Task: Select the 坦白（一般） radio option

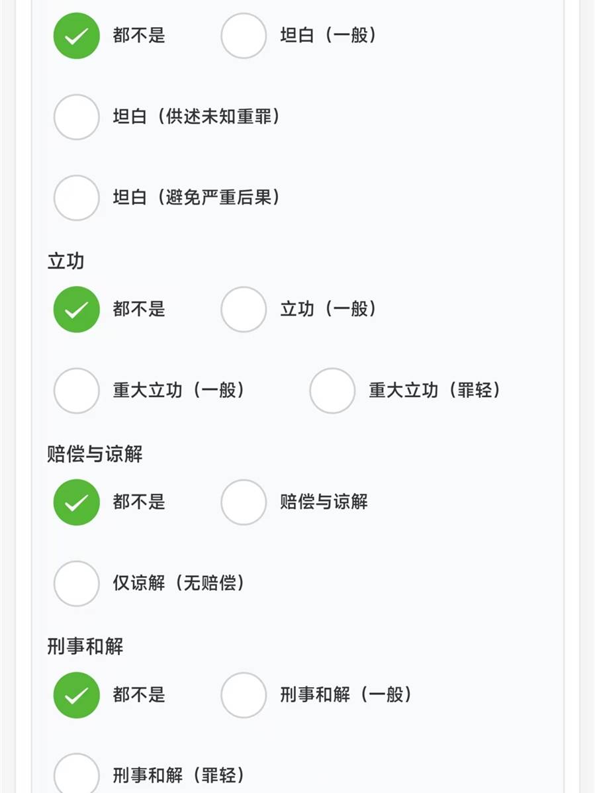Action: click(244, 36)
